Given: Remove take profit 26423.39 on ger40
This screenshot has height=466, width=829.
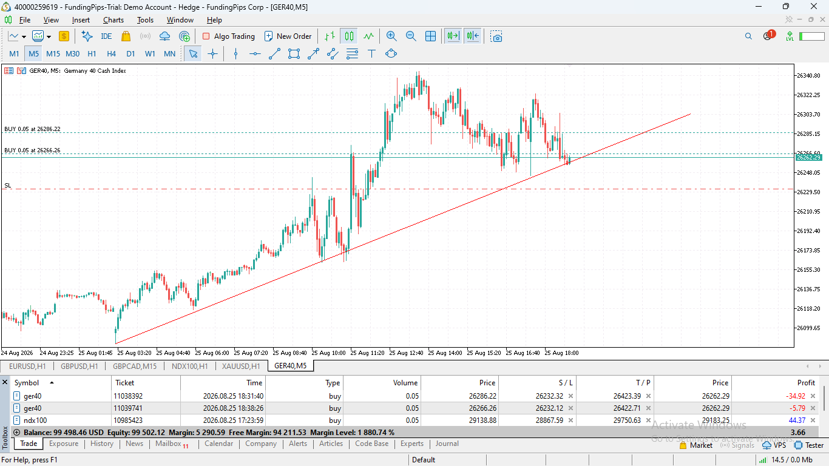Looking at the screenshot, I should (x=648, y=396).
